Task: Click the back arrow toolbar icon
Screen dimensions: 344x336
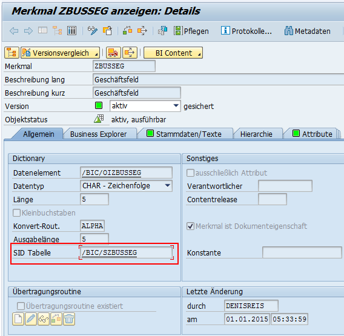Action: 14,31
